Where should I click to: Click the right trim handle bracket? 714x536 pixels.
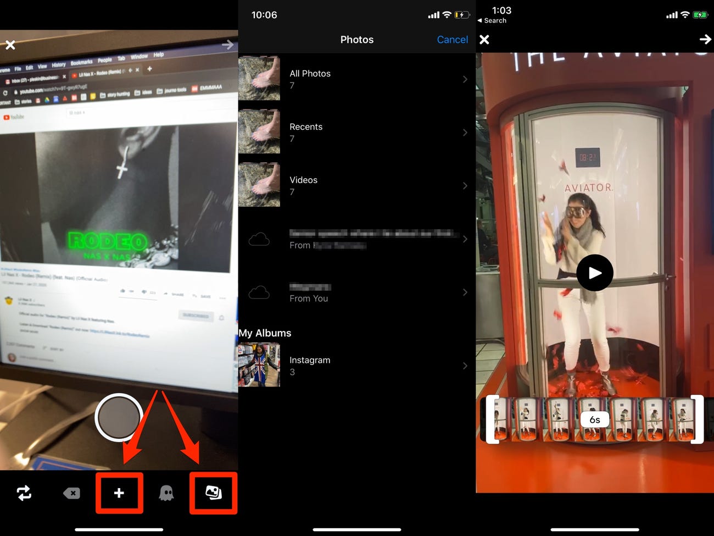[x=698, y=419]
